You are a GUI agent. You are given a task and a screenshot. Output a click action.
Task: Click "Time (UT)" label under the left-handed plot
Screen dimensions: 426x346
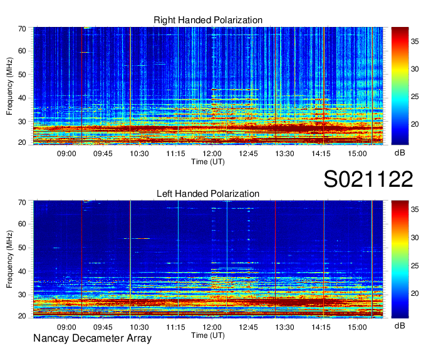click(208, 335)
